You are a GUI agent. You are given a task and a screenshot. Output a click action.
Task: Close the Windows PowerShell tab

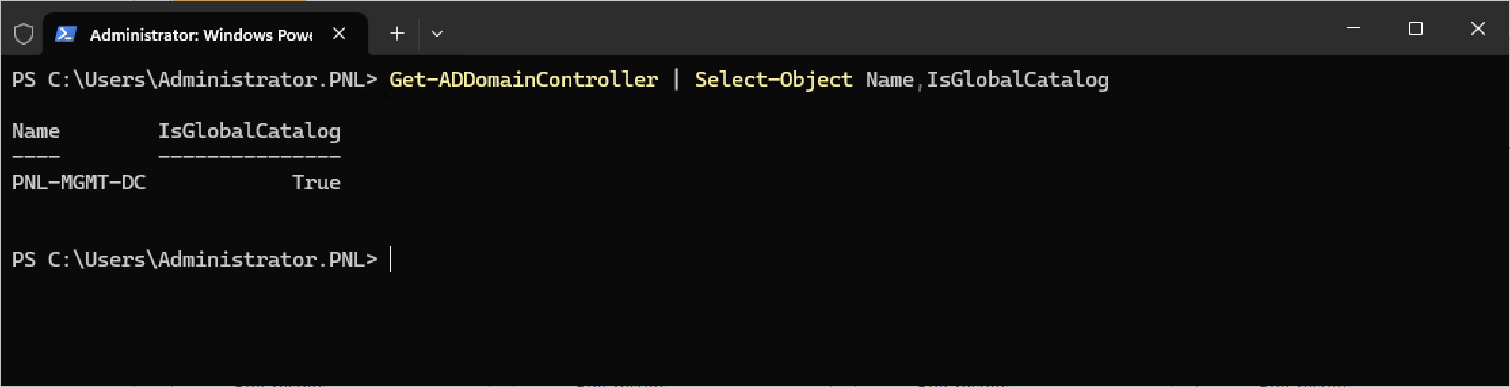pyautogui.click(x=340, y=33)
